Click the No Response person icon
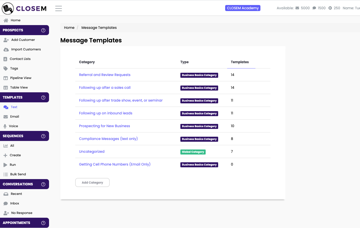360x228 pixels. point(6,213)
